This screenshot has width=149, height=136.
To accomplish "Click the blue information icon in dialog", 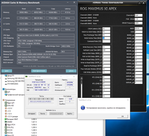I will (x=83, y=108).
